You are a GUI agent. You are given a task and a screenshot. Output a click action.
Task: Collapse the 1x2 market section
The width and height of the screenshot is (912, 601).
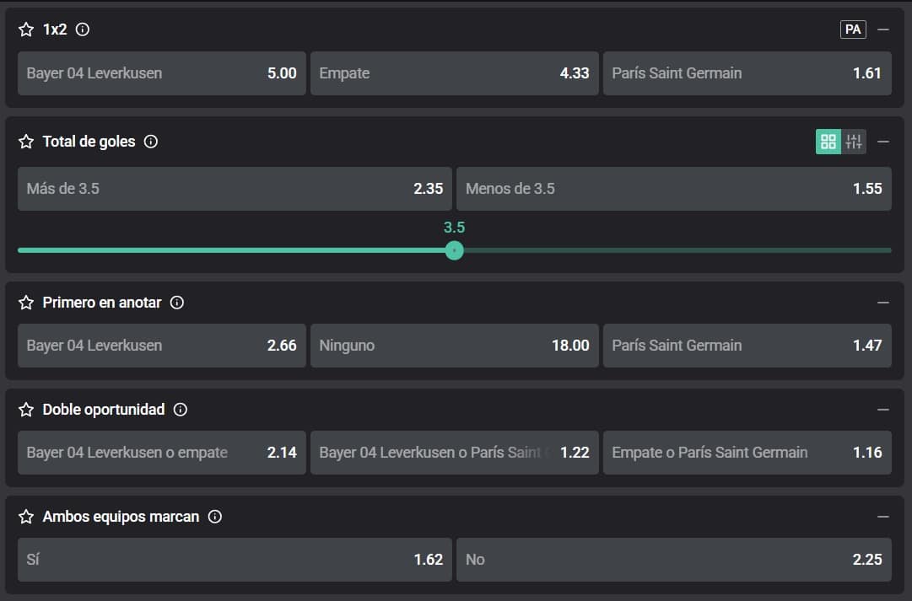tap(883, 30)
